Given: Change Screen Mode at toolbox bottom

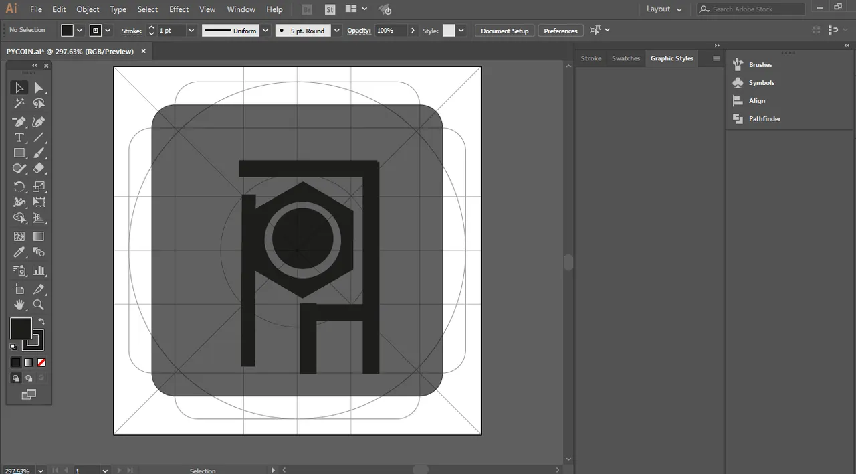Looking at the screenshot, I should pyautogui.click(x=29, y=394).
